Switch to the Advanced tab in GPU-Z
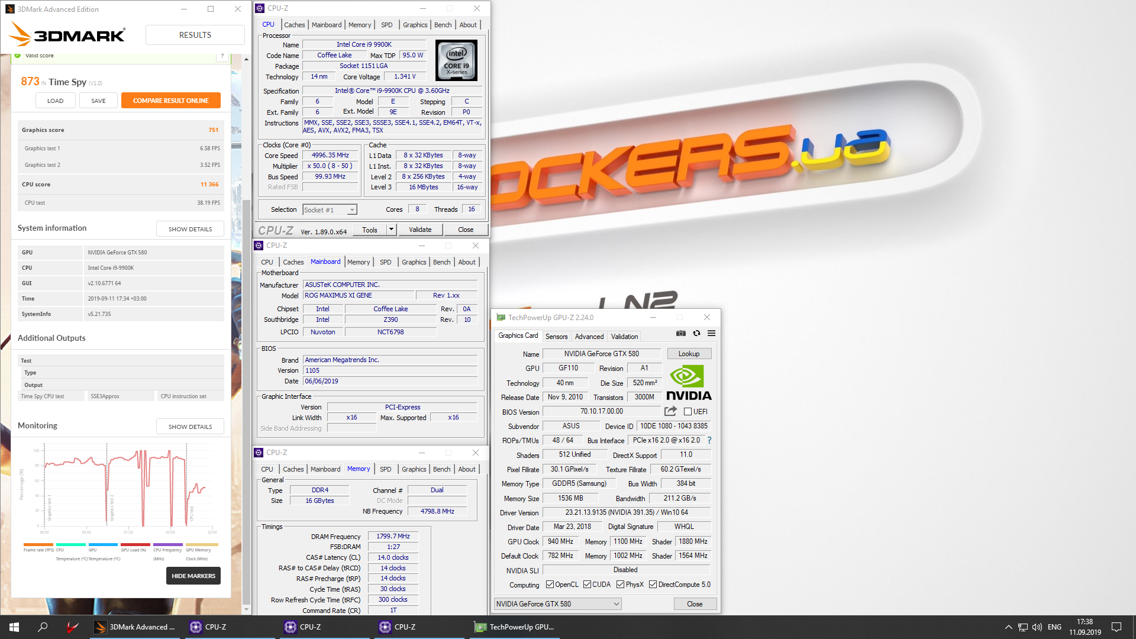 [589, 336]
